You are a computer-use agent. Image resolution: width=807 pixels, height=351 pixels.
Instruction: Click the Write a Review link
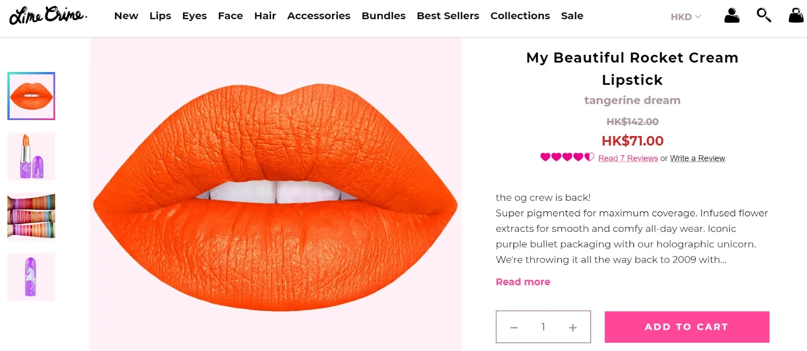[697, 158]
